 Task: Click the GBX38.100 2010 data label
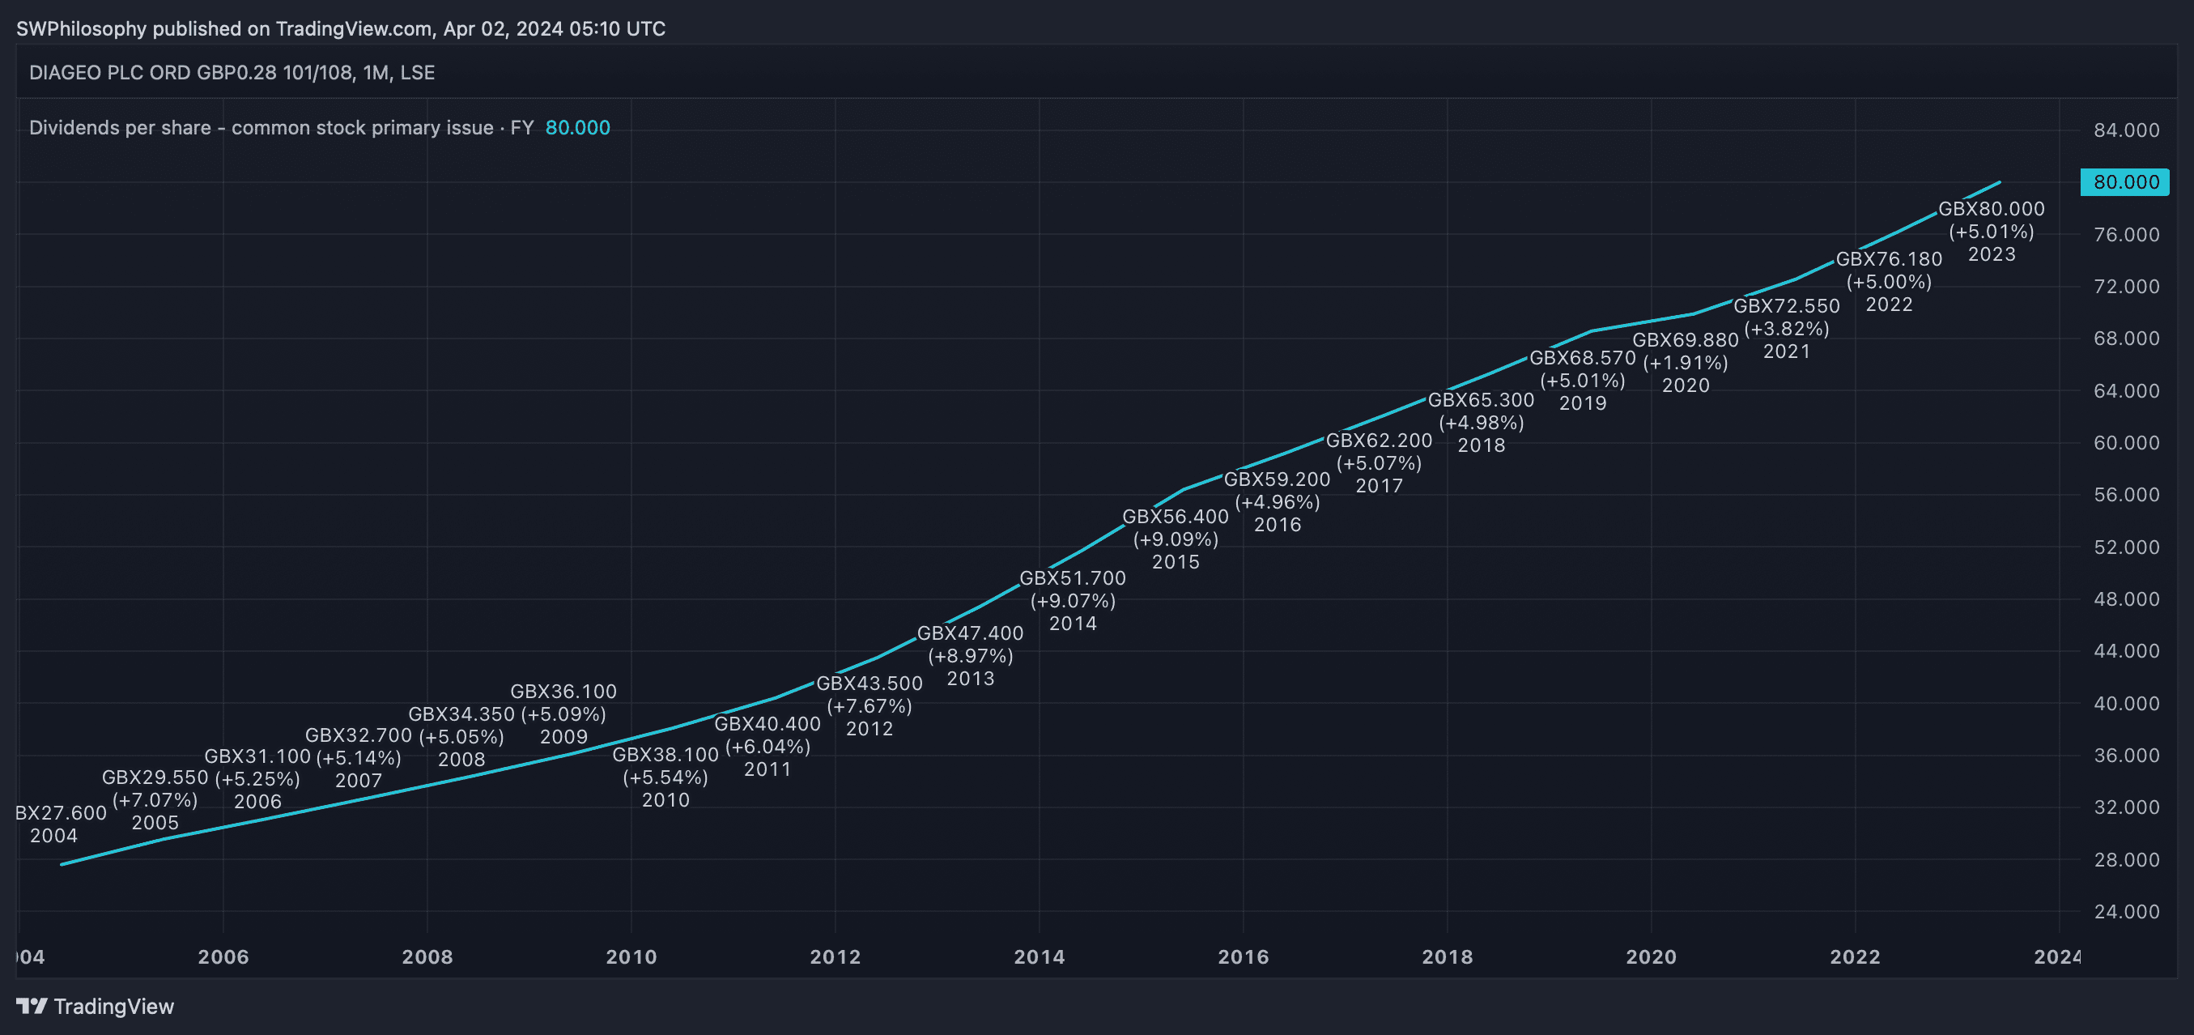point(665,777)
